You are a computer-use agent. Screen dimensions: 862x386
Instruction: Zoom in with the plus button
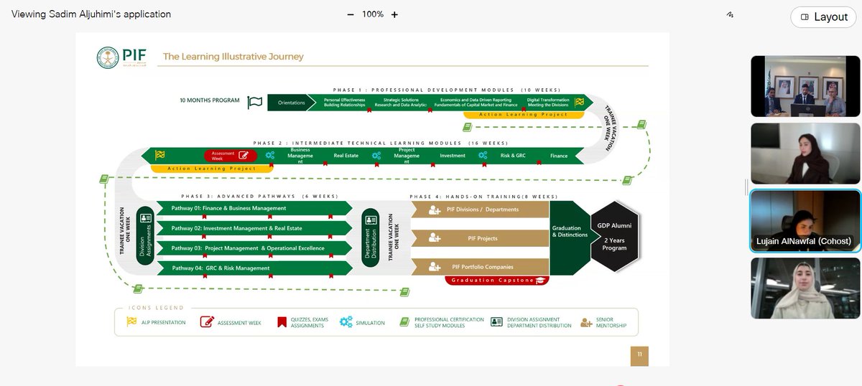394,14
